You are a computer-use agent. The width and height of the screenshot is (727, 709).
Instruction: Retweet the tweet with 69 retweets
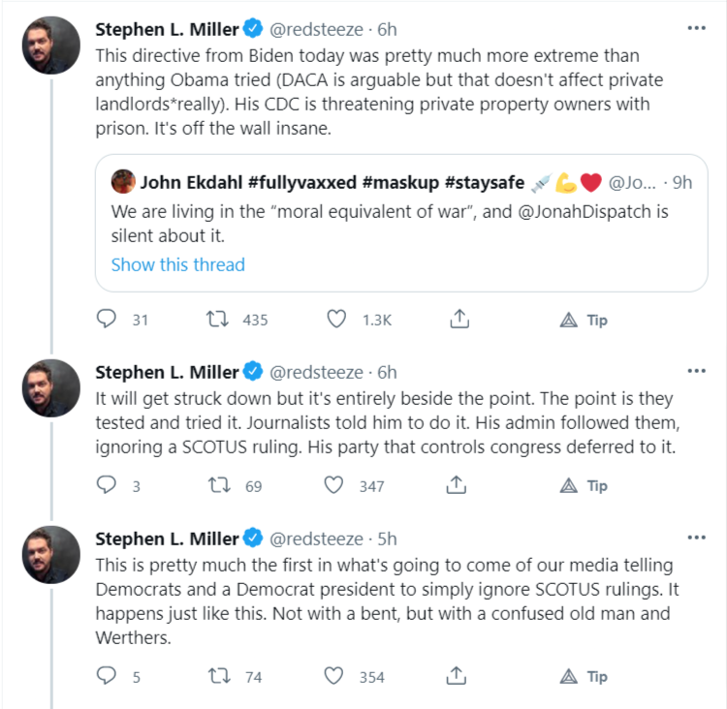click(x=220, y=485)
